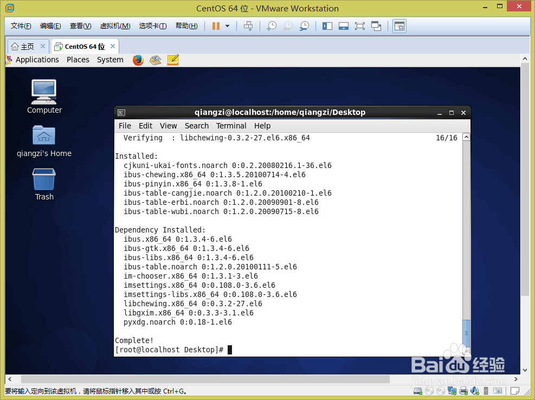Select the Trash desktop icon
The width and height of the screenshot is (535, 400).
[44, 185]
